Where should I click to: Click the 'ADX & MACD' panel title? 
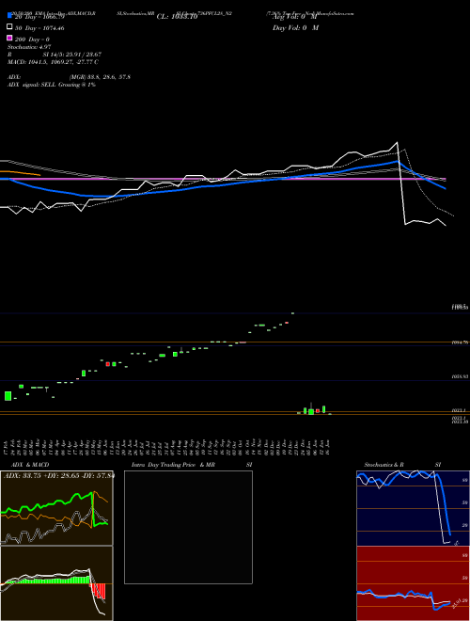30,465
